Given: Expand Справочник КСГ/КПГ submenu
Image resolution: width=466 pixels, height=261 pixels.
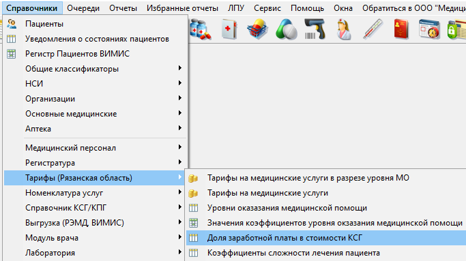Looking at the screenshot, I should click(95, 208).
